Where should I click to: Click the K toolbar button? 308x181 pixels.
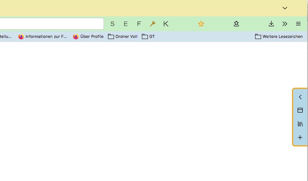click(166, 24)
